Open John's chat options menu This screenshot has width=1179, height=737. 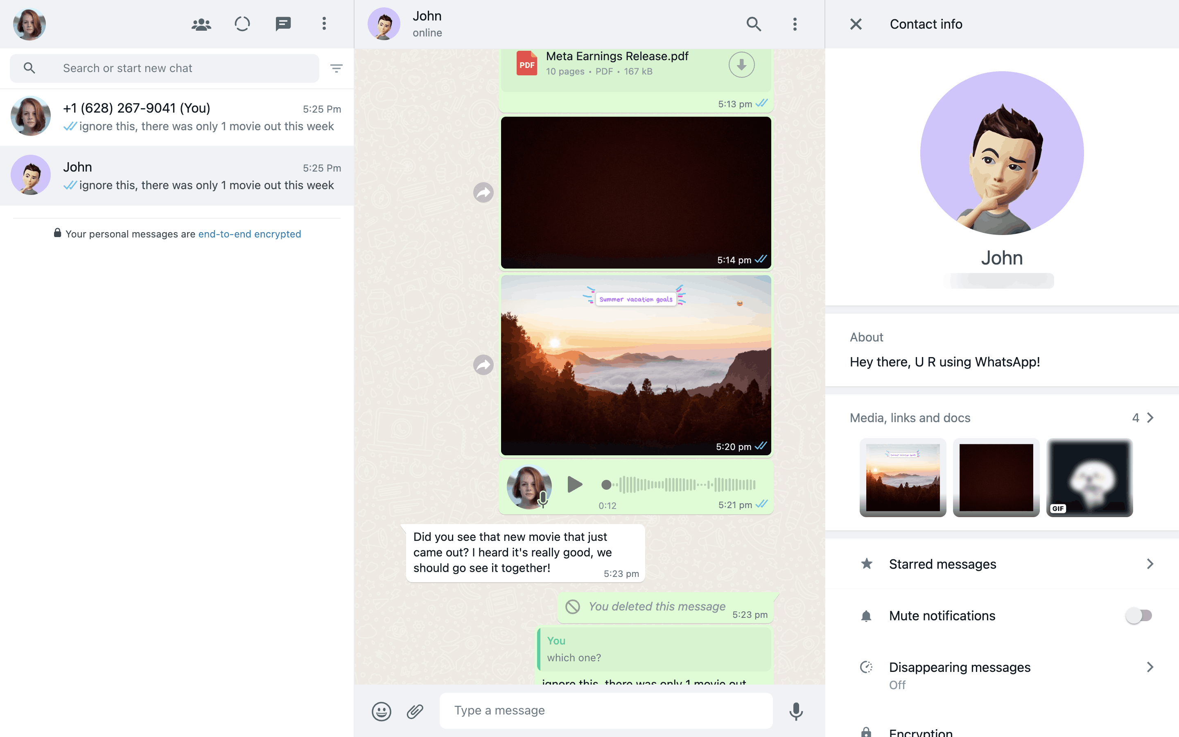[x=795, y=24]
